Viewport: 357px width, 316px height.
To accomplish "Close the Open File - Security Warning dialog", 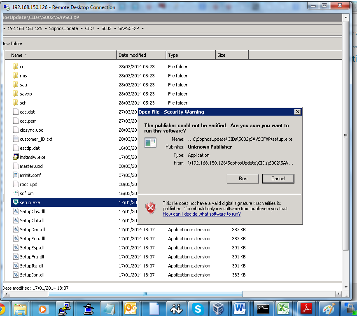I will point(297,112).
